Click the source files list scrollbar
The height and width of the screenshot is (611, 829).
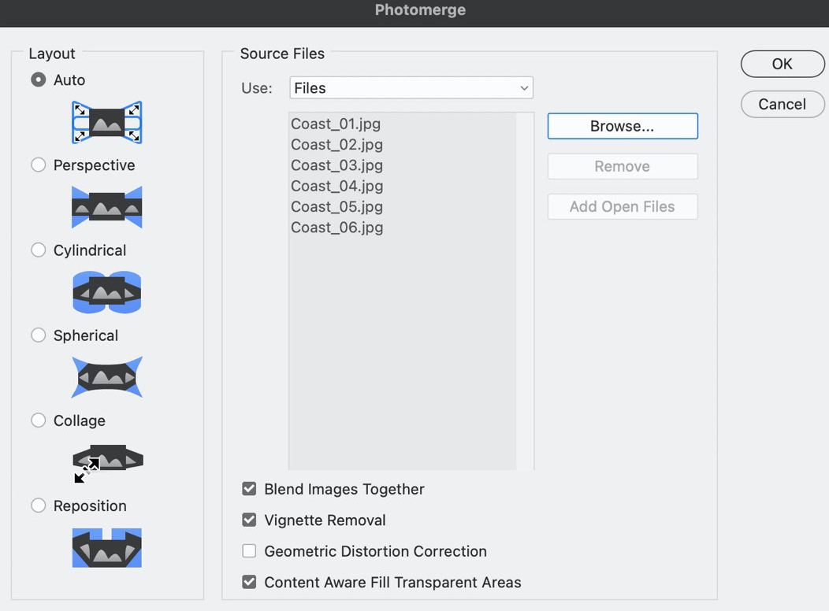pos(525,291)
